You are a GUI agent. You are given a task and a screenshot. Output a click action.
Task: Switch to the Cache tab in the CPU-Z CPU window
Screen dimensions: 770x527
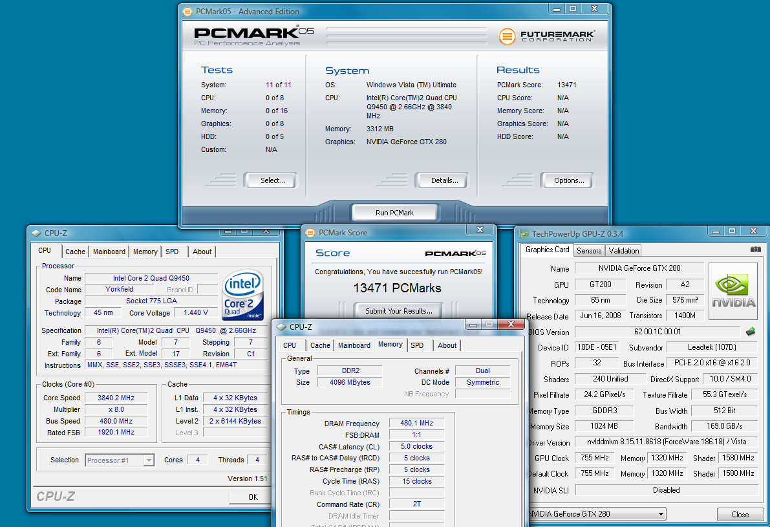click(75, 252)
